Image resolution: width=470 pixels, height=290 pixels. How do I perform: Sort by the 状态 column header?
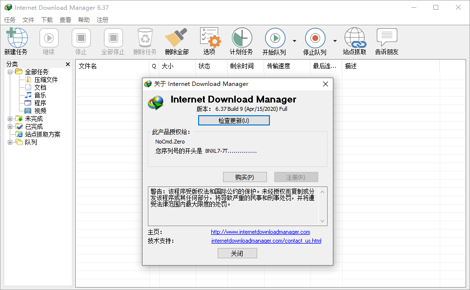212,66
